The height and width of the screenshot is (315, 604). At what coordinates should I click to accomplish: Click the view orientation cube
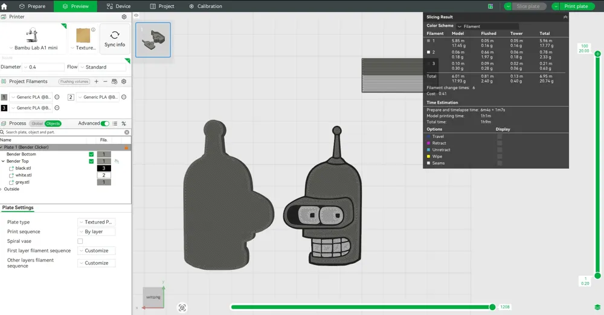153,298
